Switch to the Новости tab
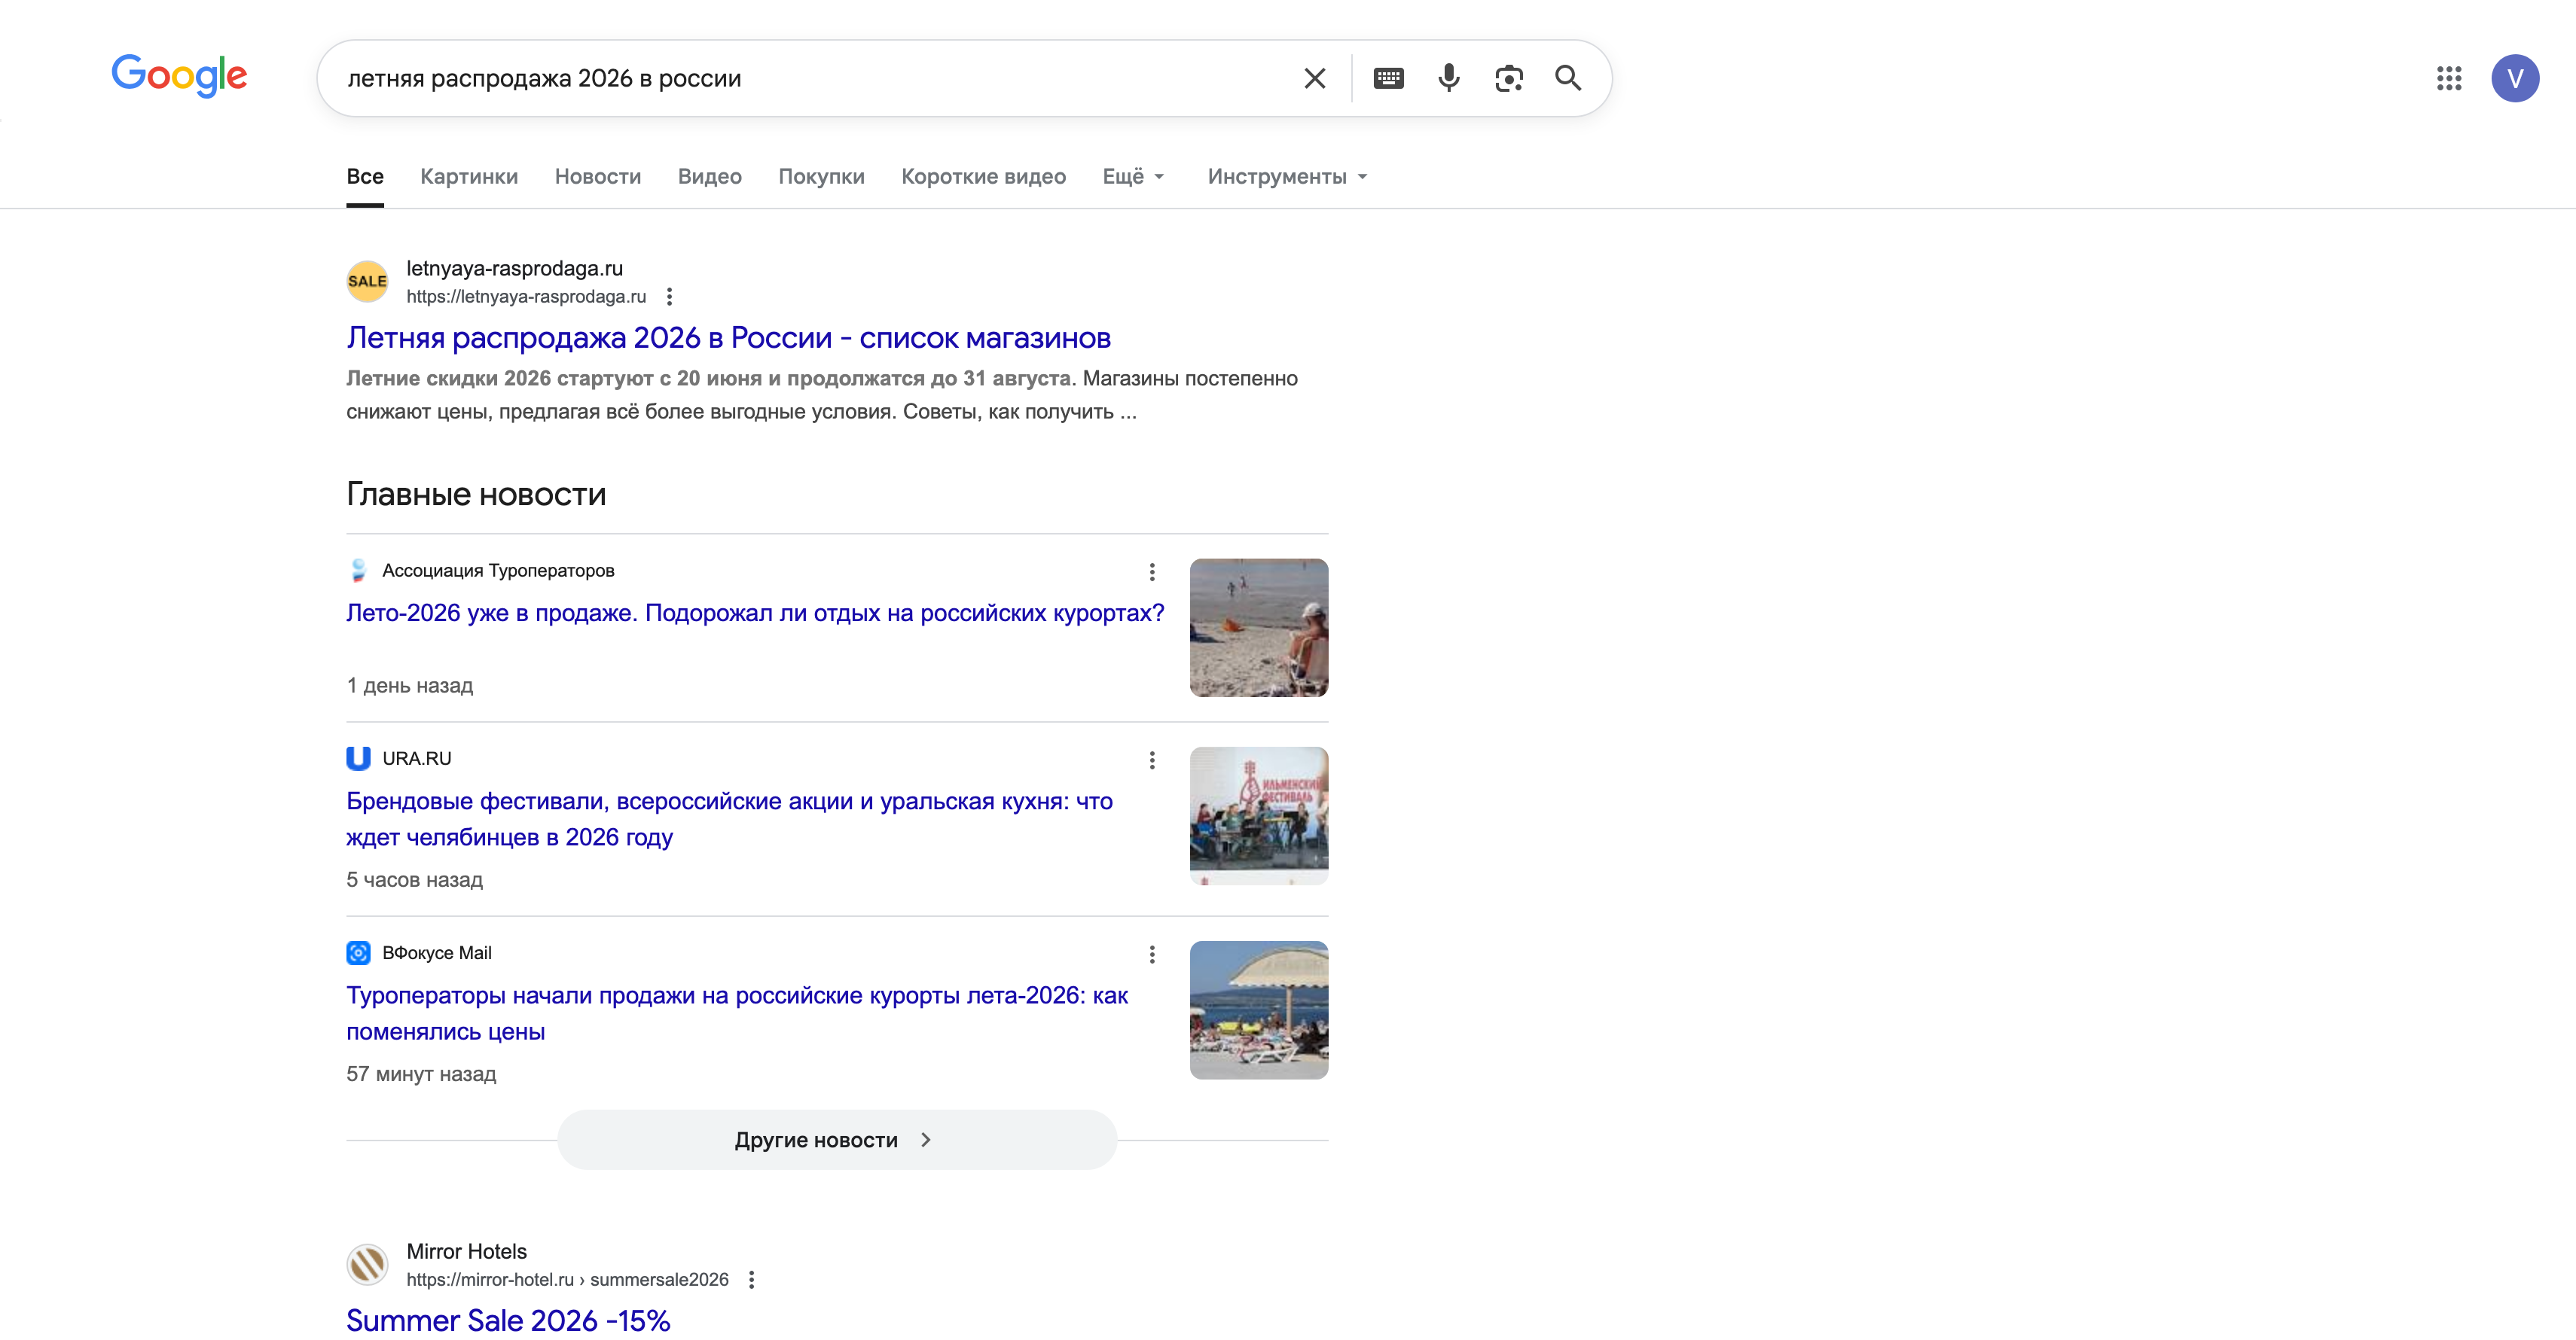Viewport: 2576px width, 1340px height. click(x=598, y=177)
